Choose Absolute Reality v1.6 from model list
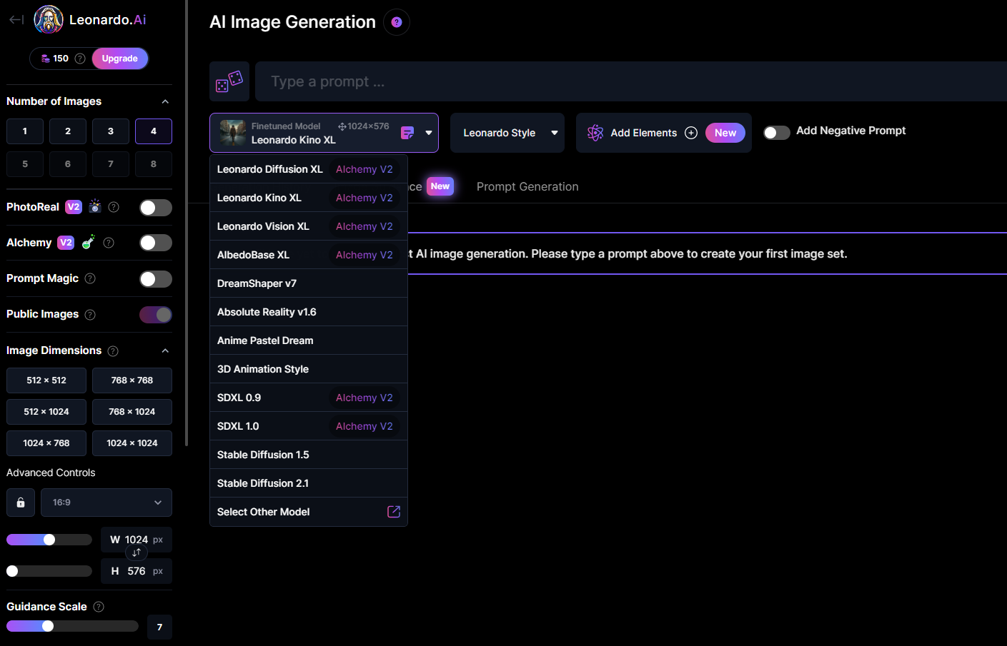Screen dimensions: 1007x646 tap(309, 312)
